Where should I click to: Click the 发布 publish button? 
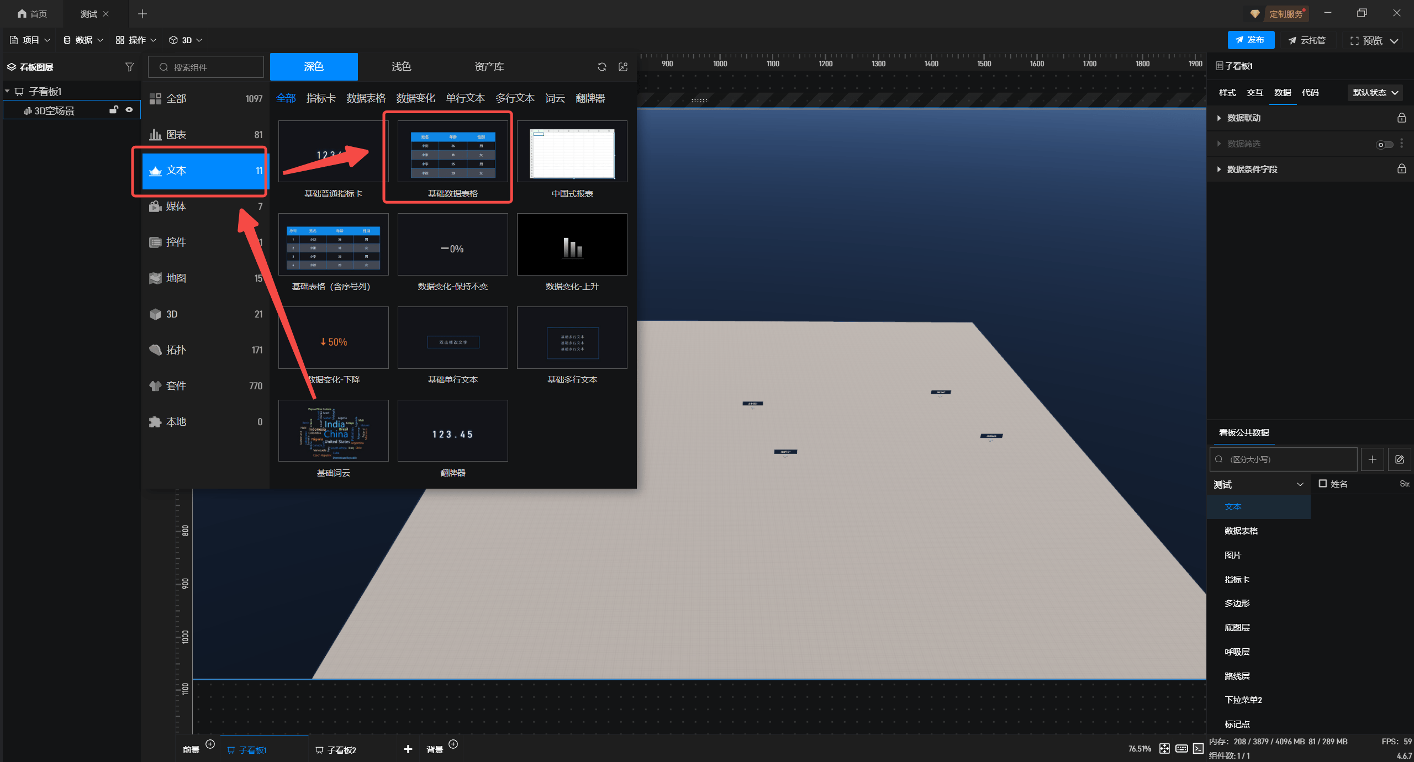[x=1251, y=40]
